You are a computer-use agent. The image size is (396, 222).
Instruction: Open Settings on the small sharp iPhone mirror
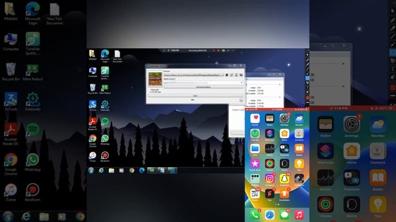(285, 118)
